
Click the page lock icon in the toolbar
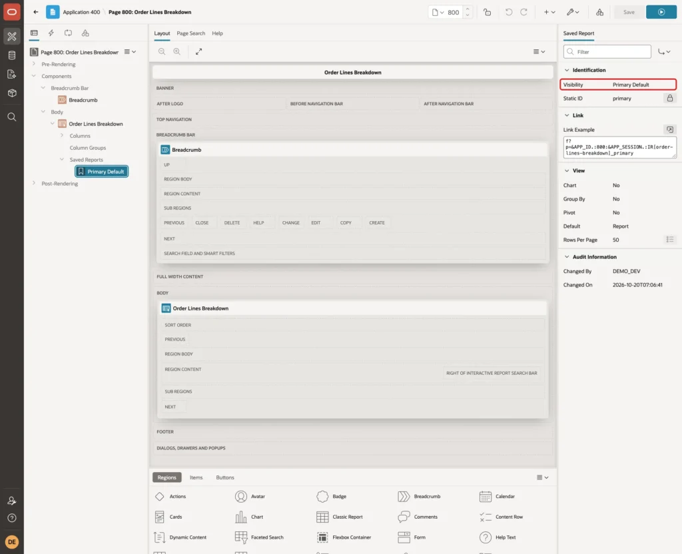[x=487, y=12]
